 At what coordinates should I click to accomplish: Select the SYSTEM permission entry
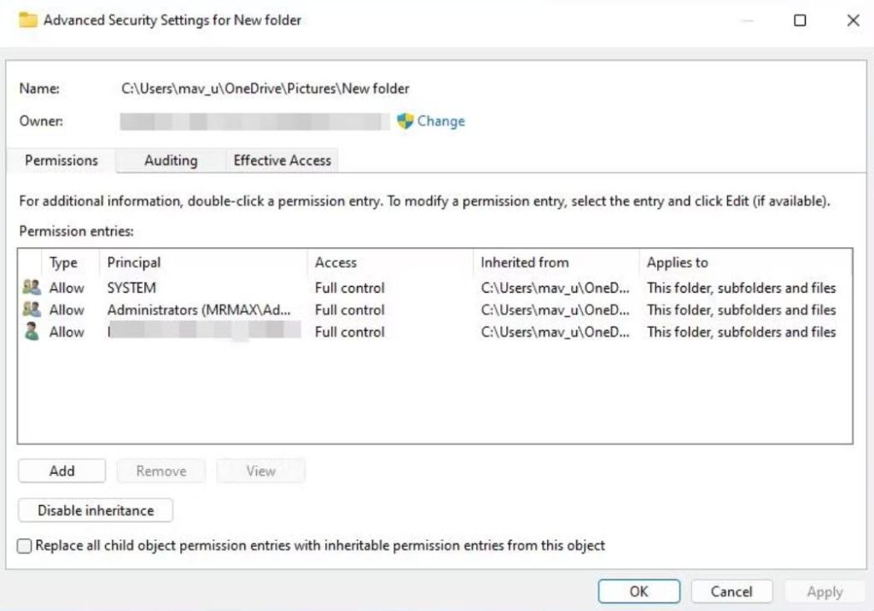131,288
